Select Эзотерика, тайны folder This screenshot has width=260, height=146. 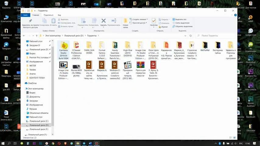click(218, 48)
